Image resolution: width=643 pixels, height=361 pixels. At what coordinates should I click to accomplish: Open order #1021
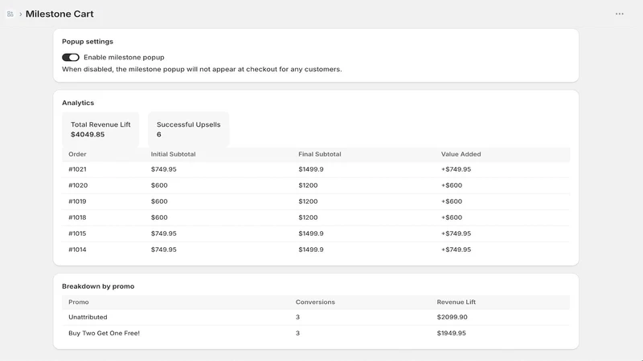(x=77, y=169)
